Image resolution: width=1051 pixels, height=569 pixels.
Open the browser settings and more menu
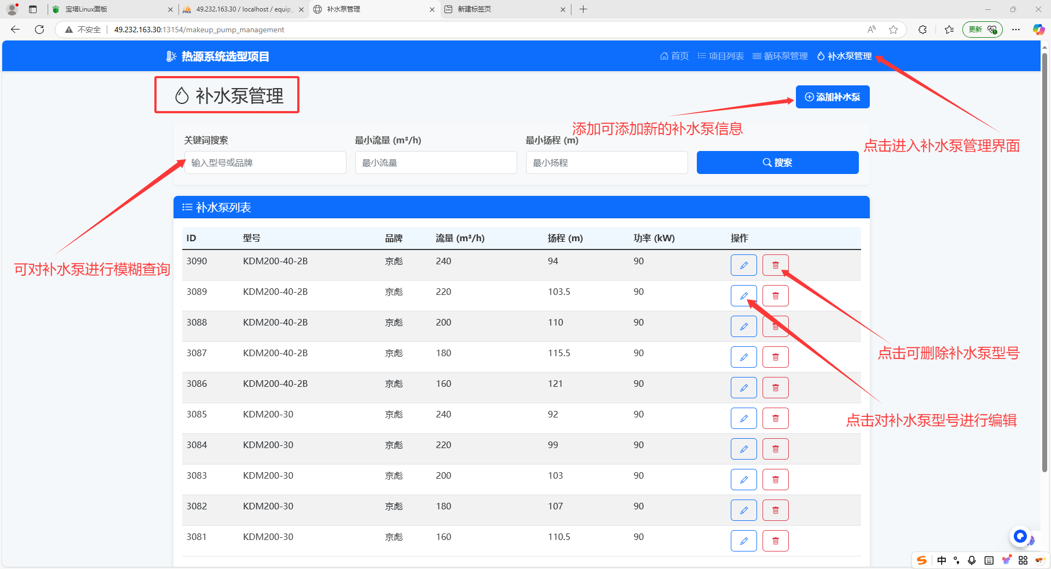1016,30
